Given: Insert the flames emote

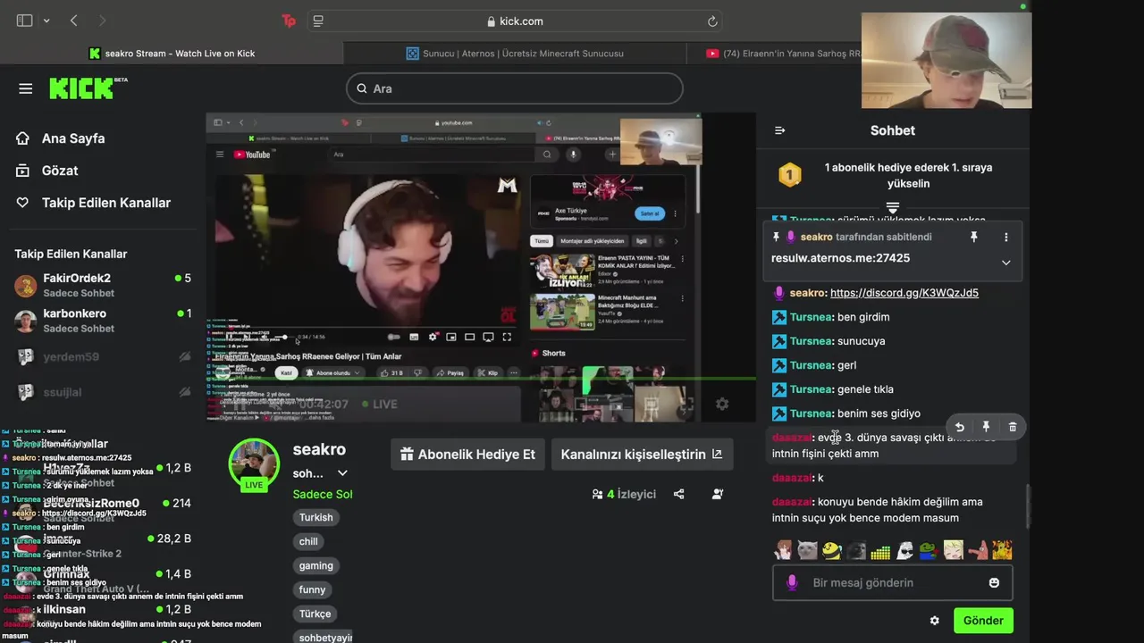Looking at the screenshot, I should [x=1002, y=550].
